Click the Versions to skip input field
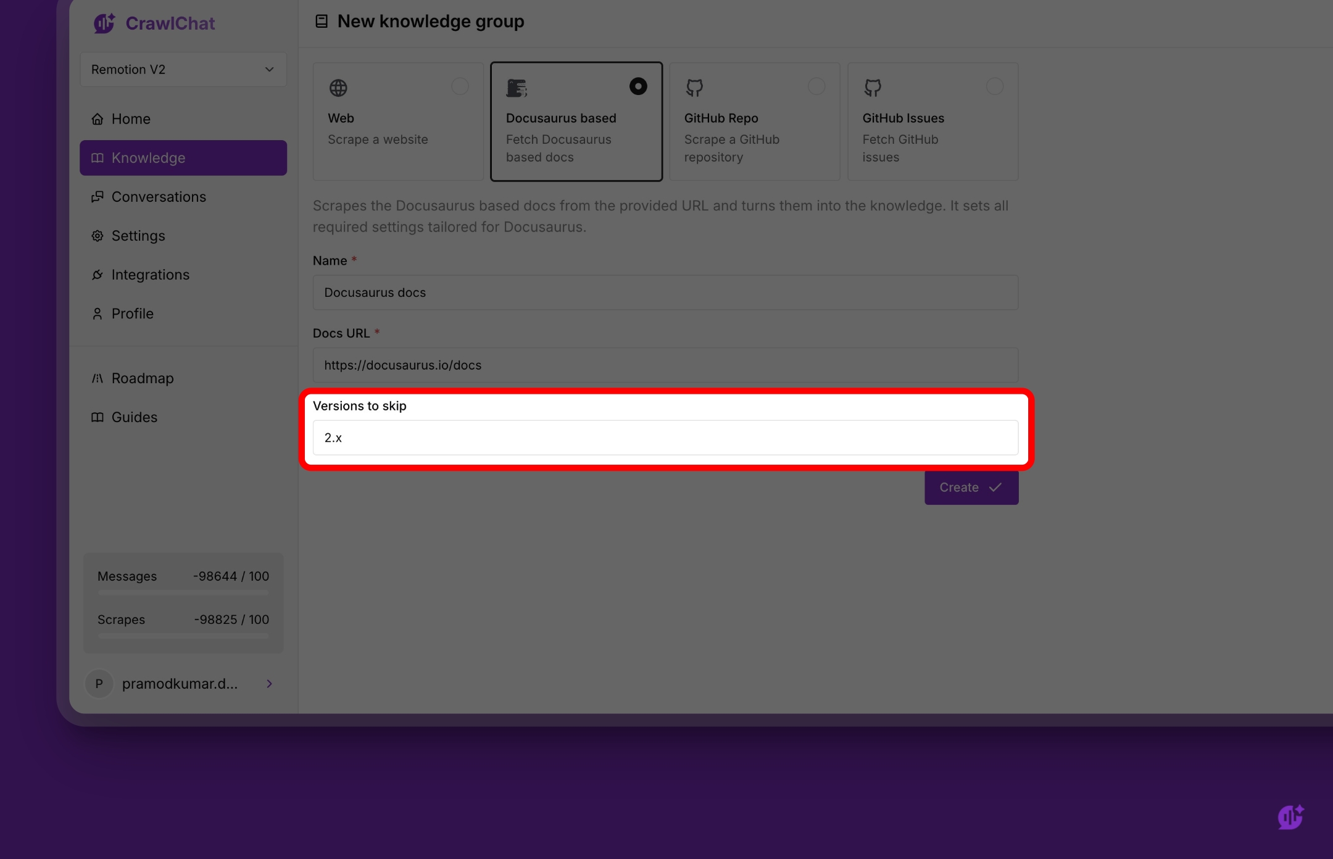The height and width of the screenshot is (859, 1333). (x=665, y=438)
